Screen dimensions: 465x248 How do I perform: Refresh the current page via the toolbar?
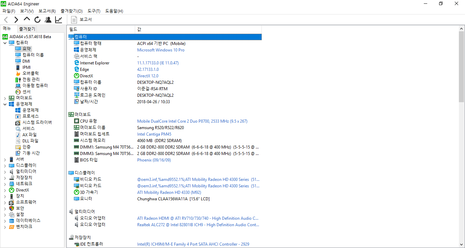tap(37, 20)
